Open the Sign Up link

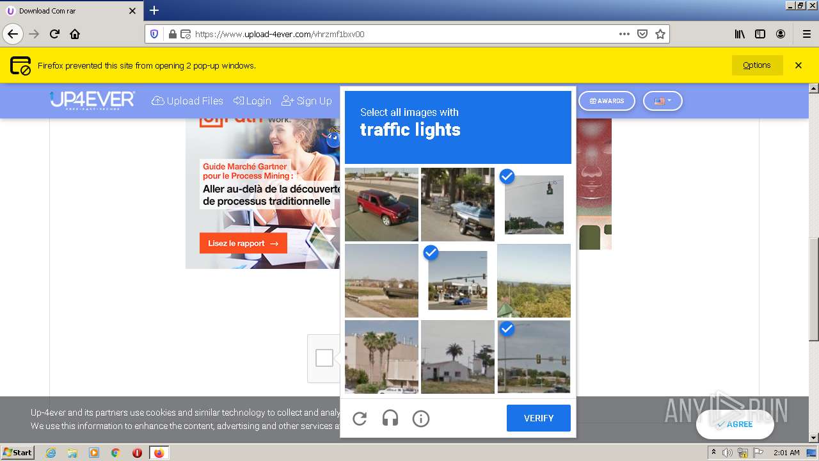pos(307,101)
